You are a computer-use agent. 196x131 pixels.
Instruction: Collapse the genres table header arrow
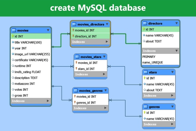click(172, 107)
